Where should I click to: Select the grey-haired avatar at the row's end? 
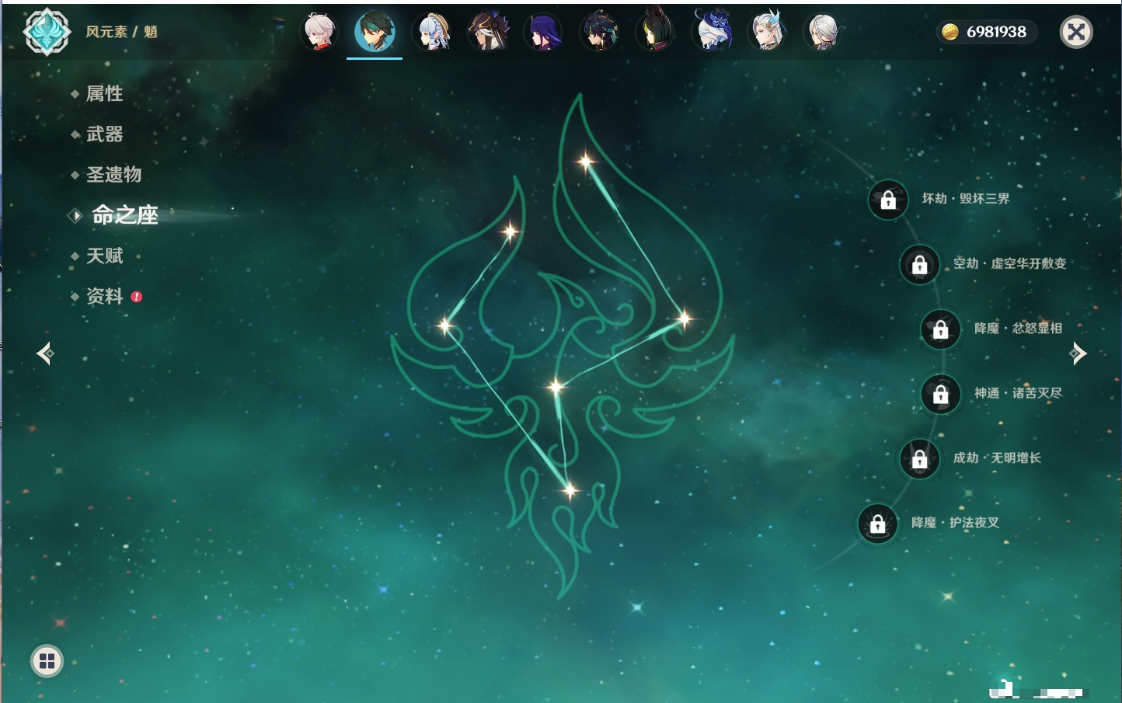[823, 32]
